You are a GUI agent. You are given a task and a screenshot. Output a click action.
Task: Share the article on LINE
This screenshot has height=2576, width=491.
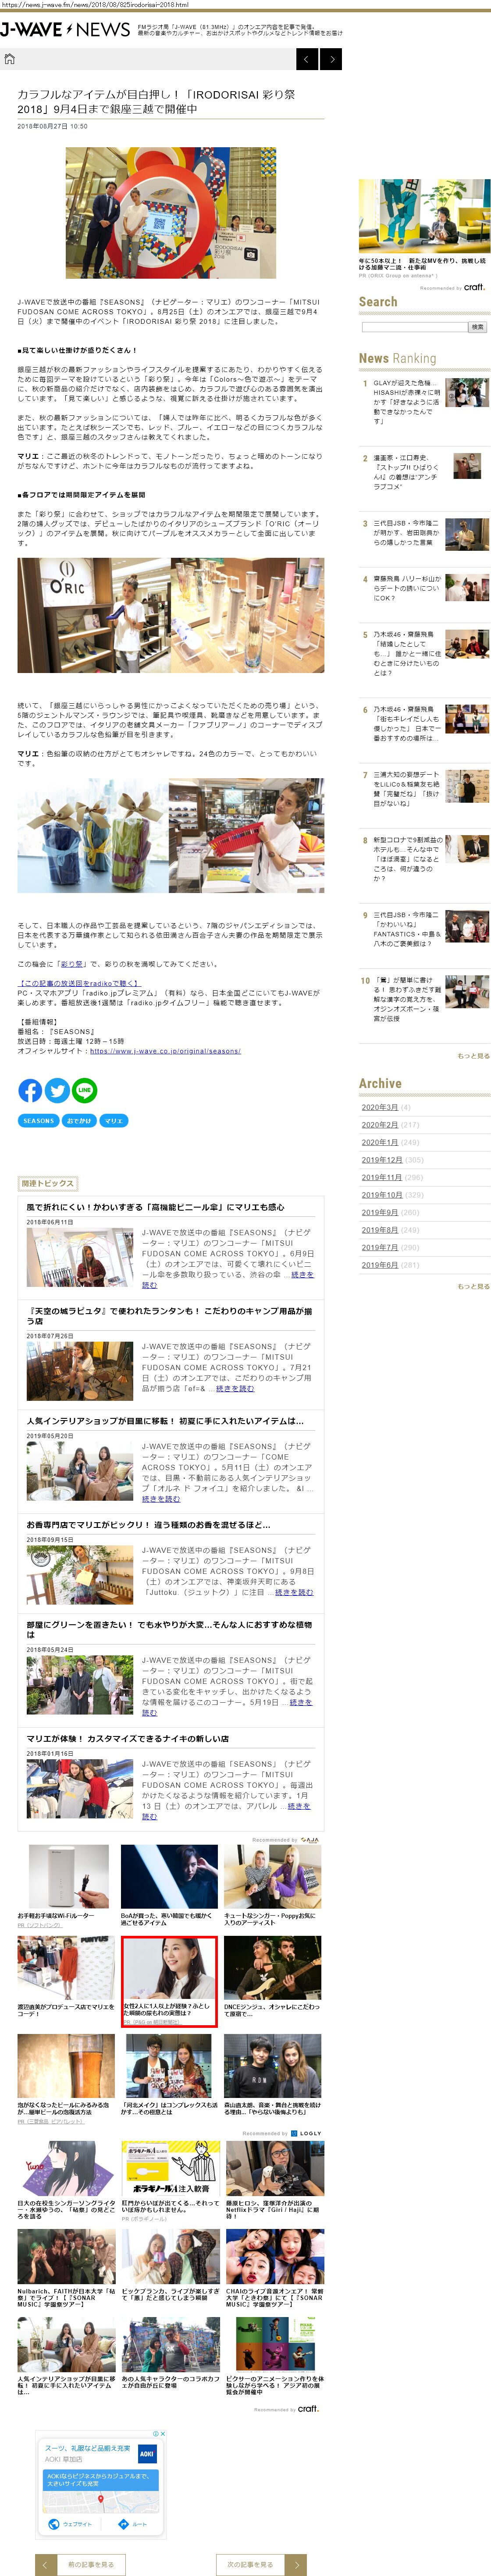click(84, 1090)
